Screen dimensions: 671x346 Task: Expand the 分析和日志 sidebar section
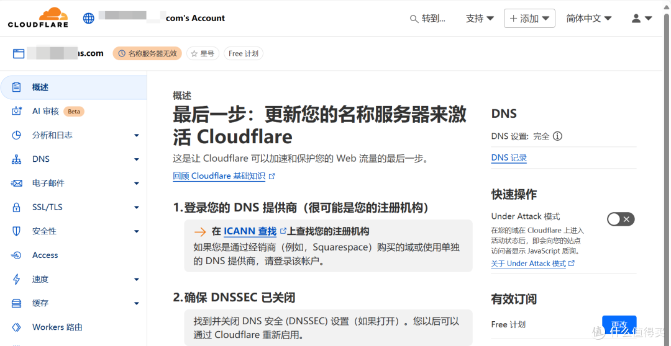[x=137, y=135]
